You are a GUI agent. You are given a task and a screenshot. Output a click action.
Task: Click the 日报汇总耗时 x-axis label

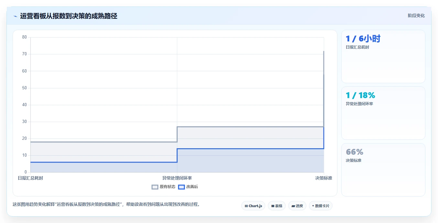(30, 178)
